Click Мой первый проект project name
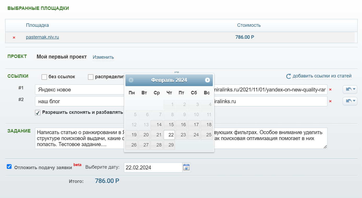362x198 pixels. click(62, 57)
